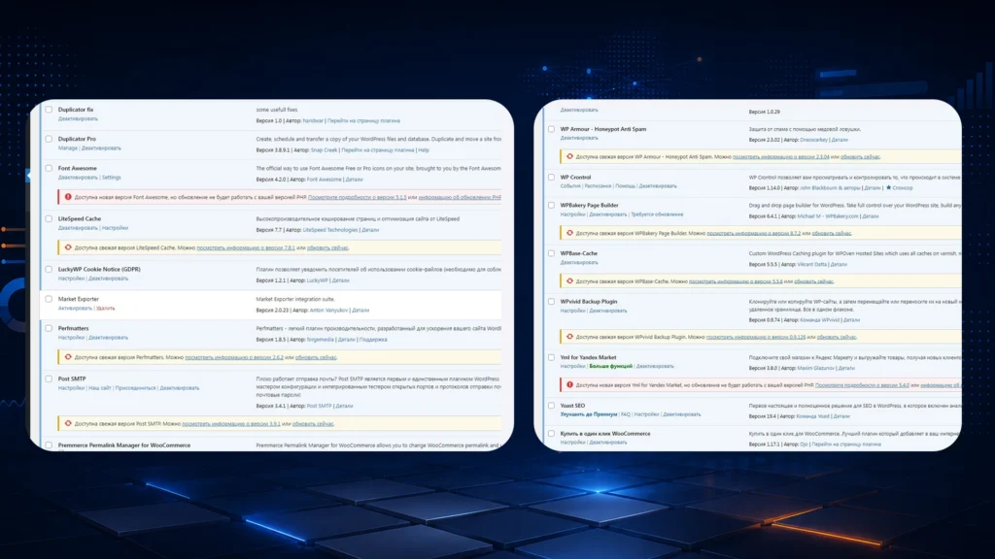Viewport: 995px width, 559px height.
Task: Tick the Yoast SEO checkbox
Action: pos(552,406)
